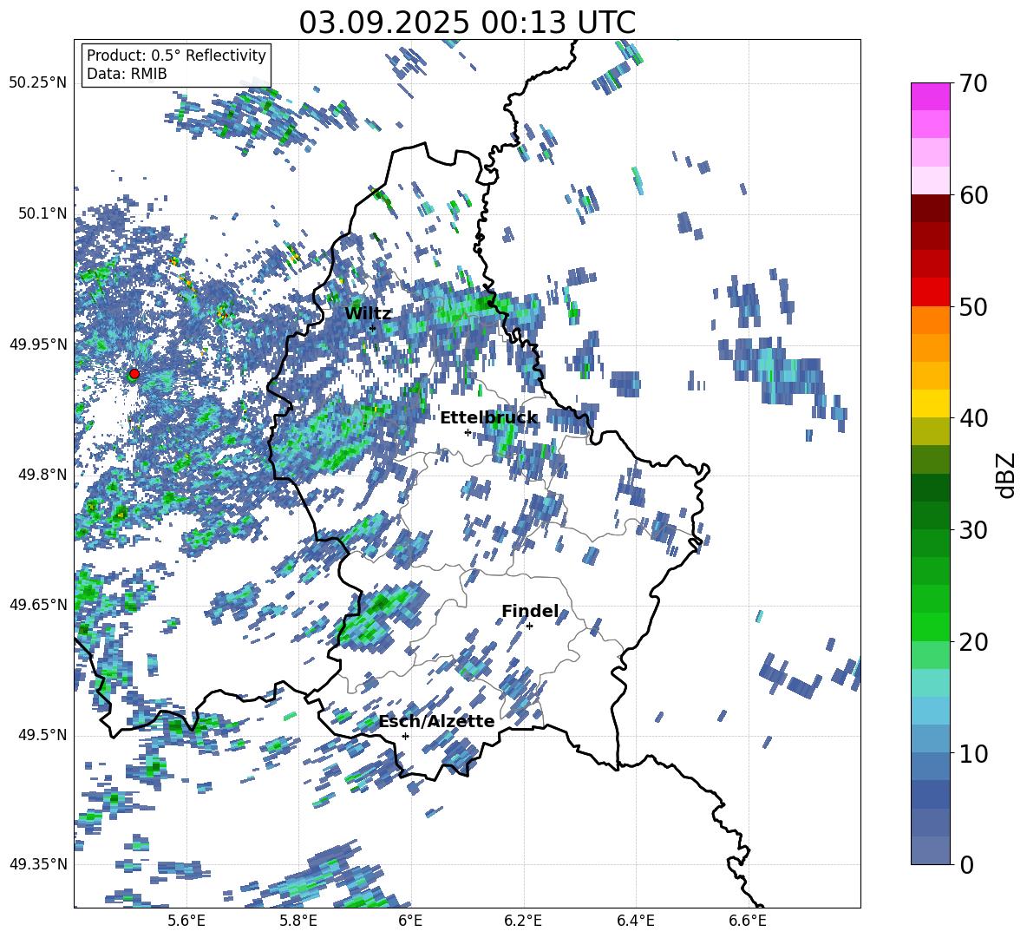Image resolution: width=1027 pixels, height=938 pixels.
Task: Click the 49.95°N latitude label
Action: (x=38, y=344)
